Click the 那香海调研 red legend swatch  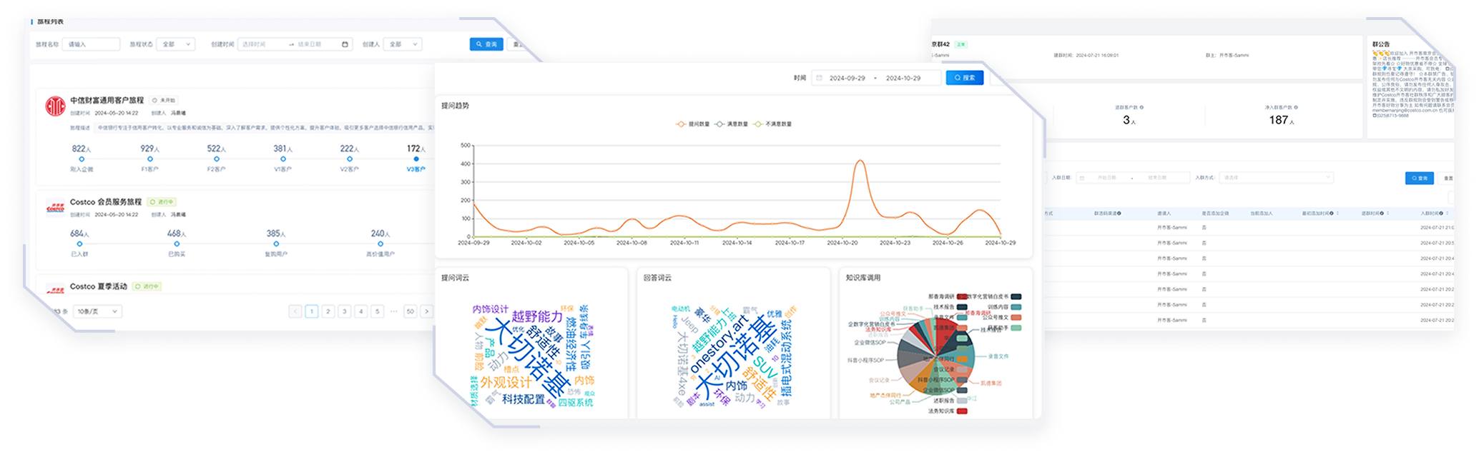(962, 296)
